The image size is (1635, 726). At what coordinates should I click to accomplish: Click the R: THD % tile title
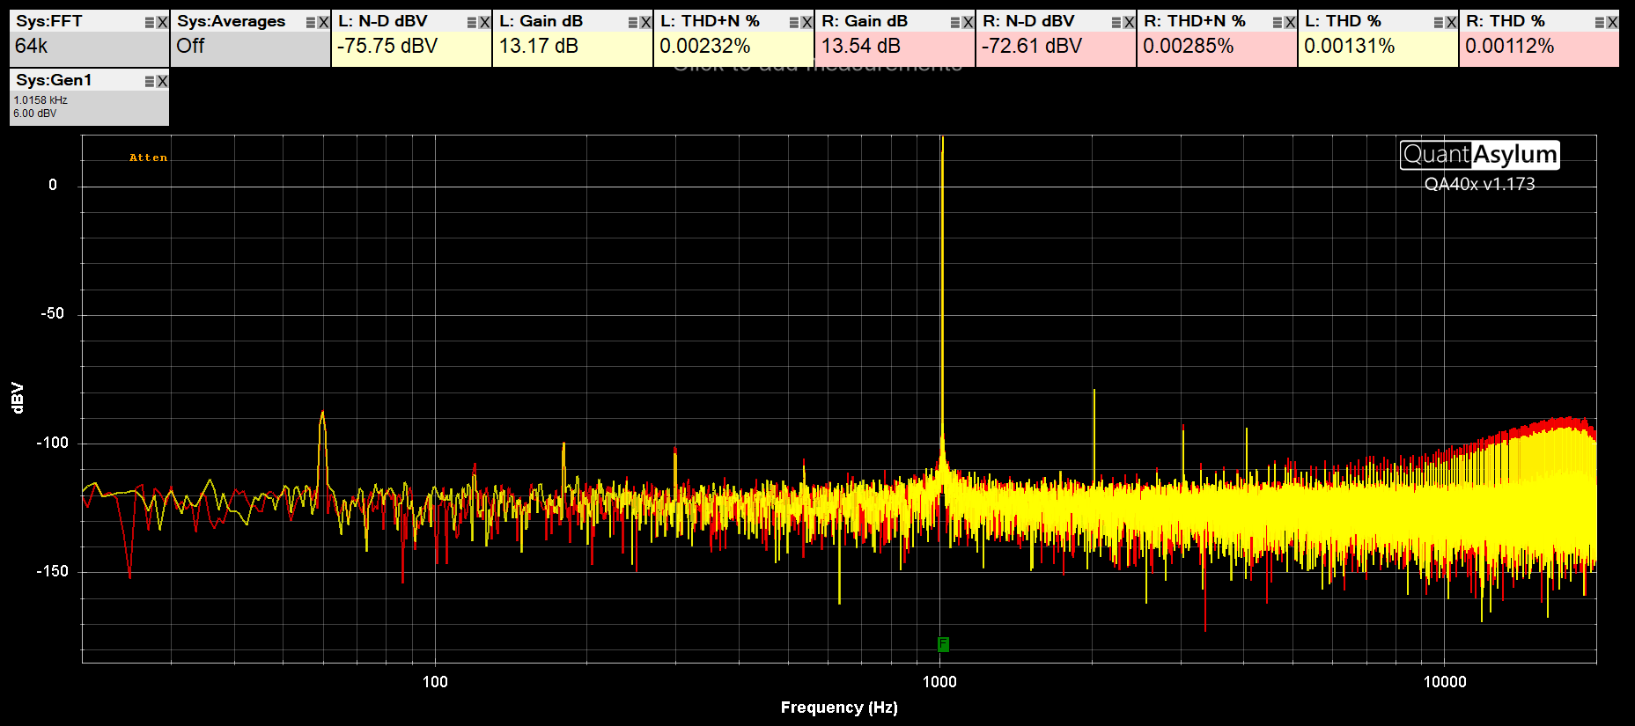[x=1506, y=21]
